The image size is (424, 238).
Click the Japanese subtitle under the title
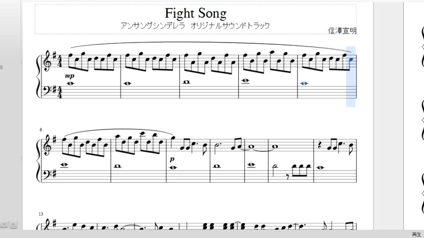(195, 26)
